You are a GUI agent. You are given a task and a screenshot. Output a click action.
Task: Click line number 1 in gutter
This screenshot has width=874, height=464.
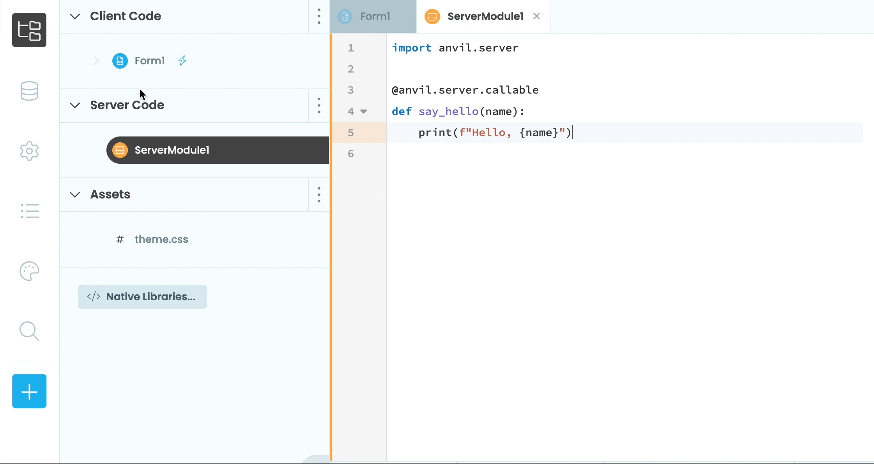351,48
